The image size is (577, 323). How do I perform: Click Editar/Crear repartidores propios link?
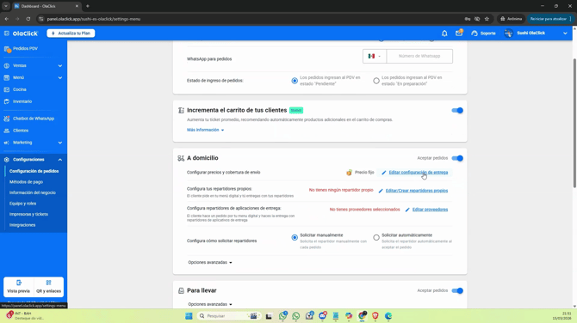coord(417,191)
